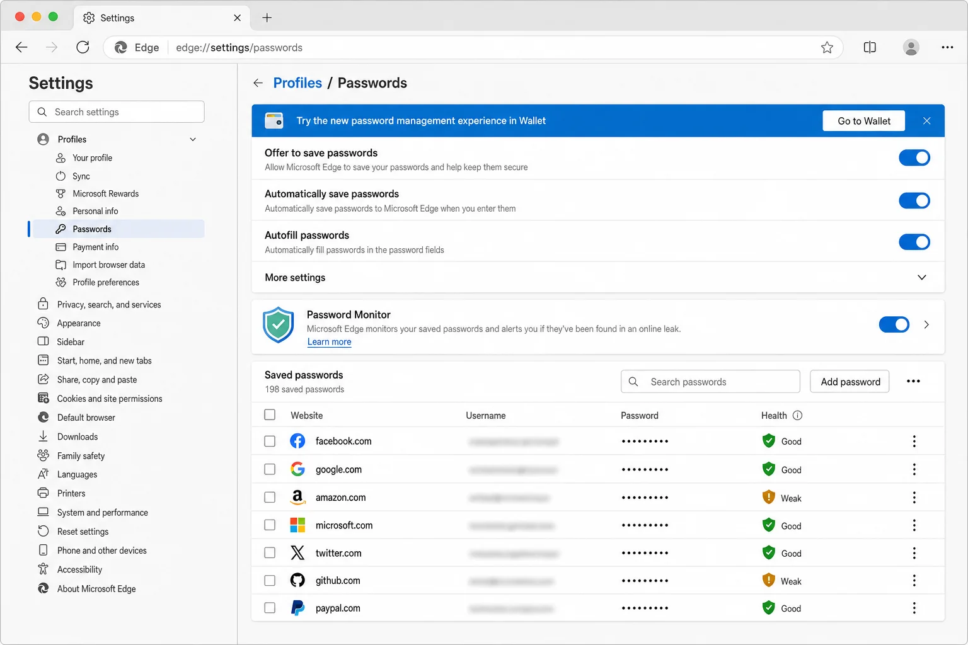Reload the page with the refresh icon
Image resolution: width=968 pixels, height=645 pixels.
tap(83, 47)
